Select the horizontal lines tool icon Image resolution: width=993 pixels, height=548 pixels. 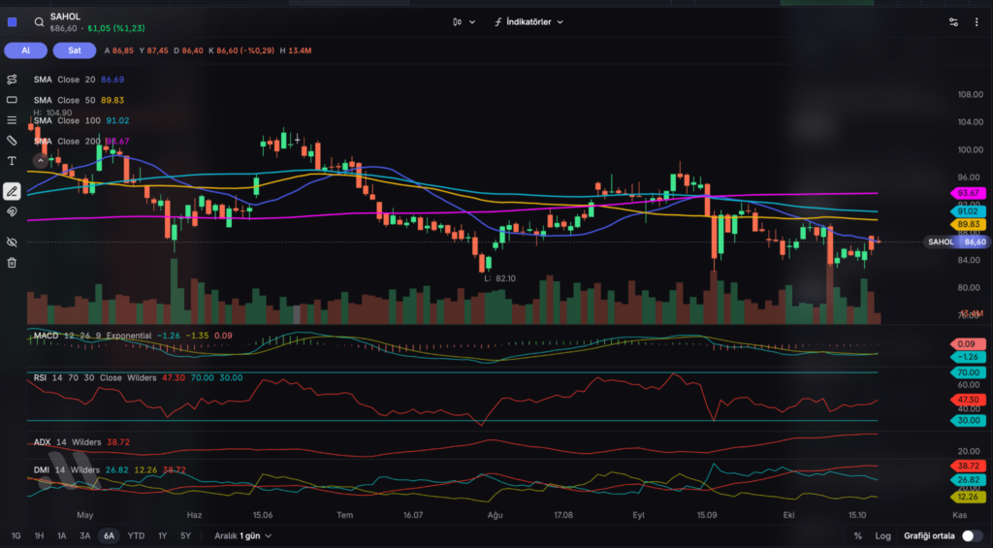[x=12, y=120]
